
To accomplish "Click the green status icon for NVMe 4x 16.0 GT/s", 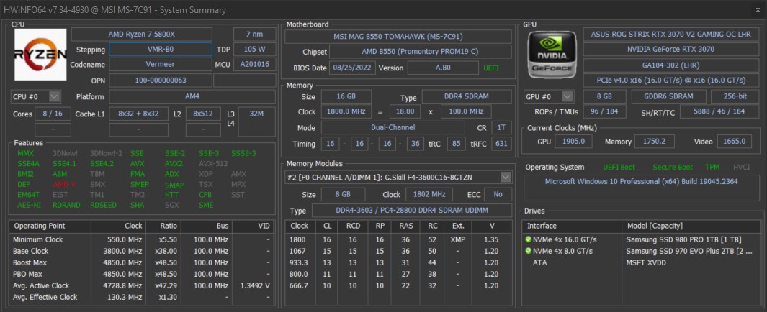I will (x=529, y=239).
